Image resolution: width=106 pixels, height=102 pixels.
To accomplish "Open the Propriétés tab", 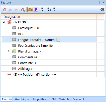I will (x=39, y=99).
